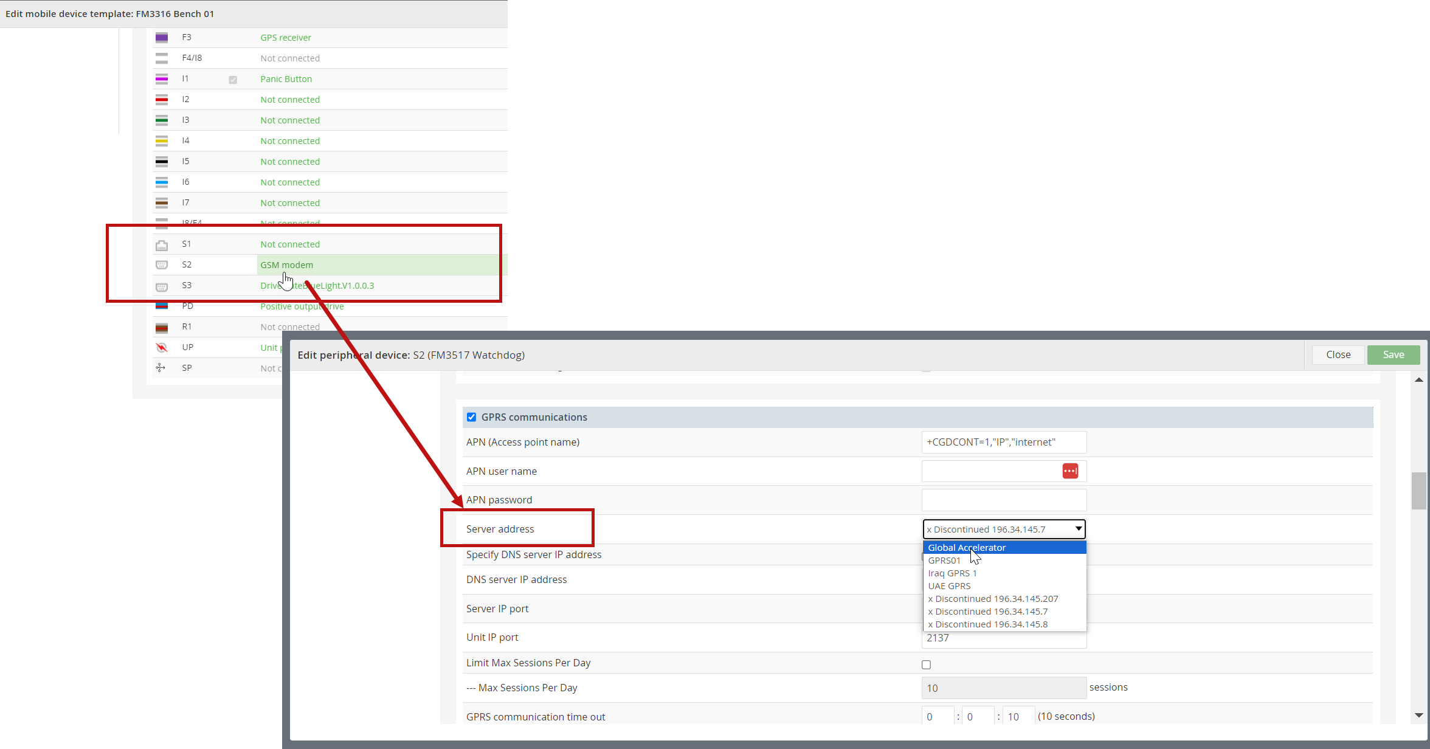Open the Server address dropdown
Viewport: 1430px width, 749px height.
1004,530
